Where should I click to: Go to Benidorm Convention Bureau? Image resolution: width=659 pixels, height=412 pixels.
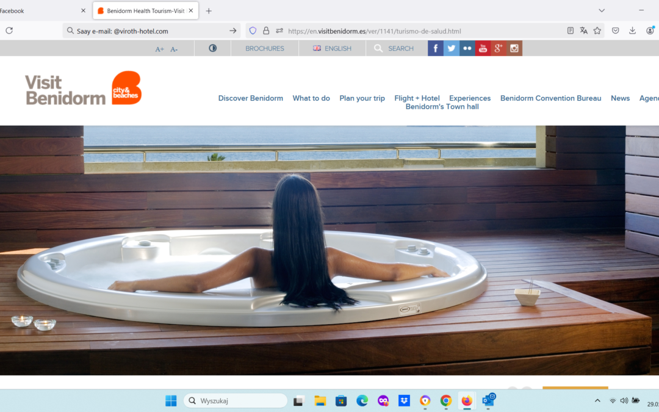pyautogui.click(x=550, y=98)
